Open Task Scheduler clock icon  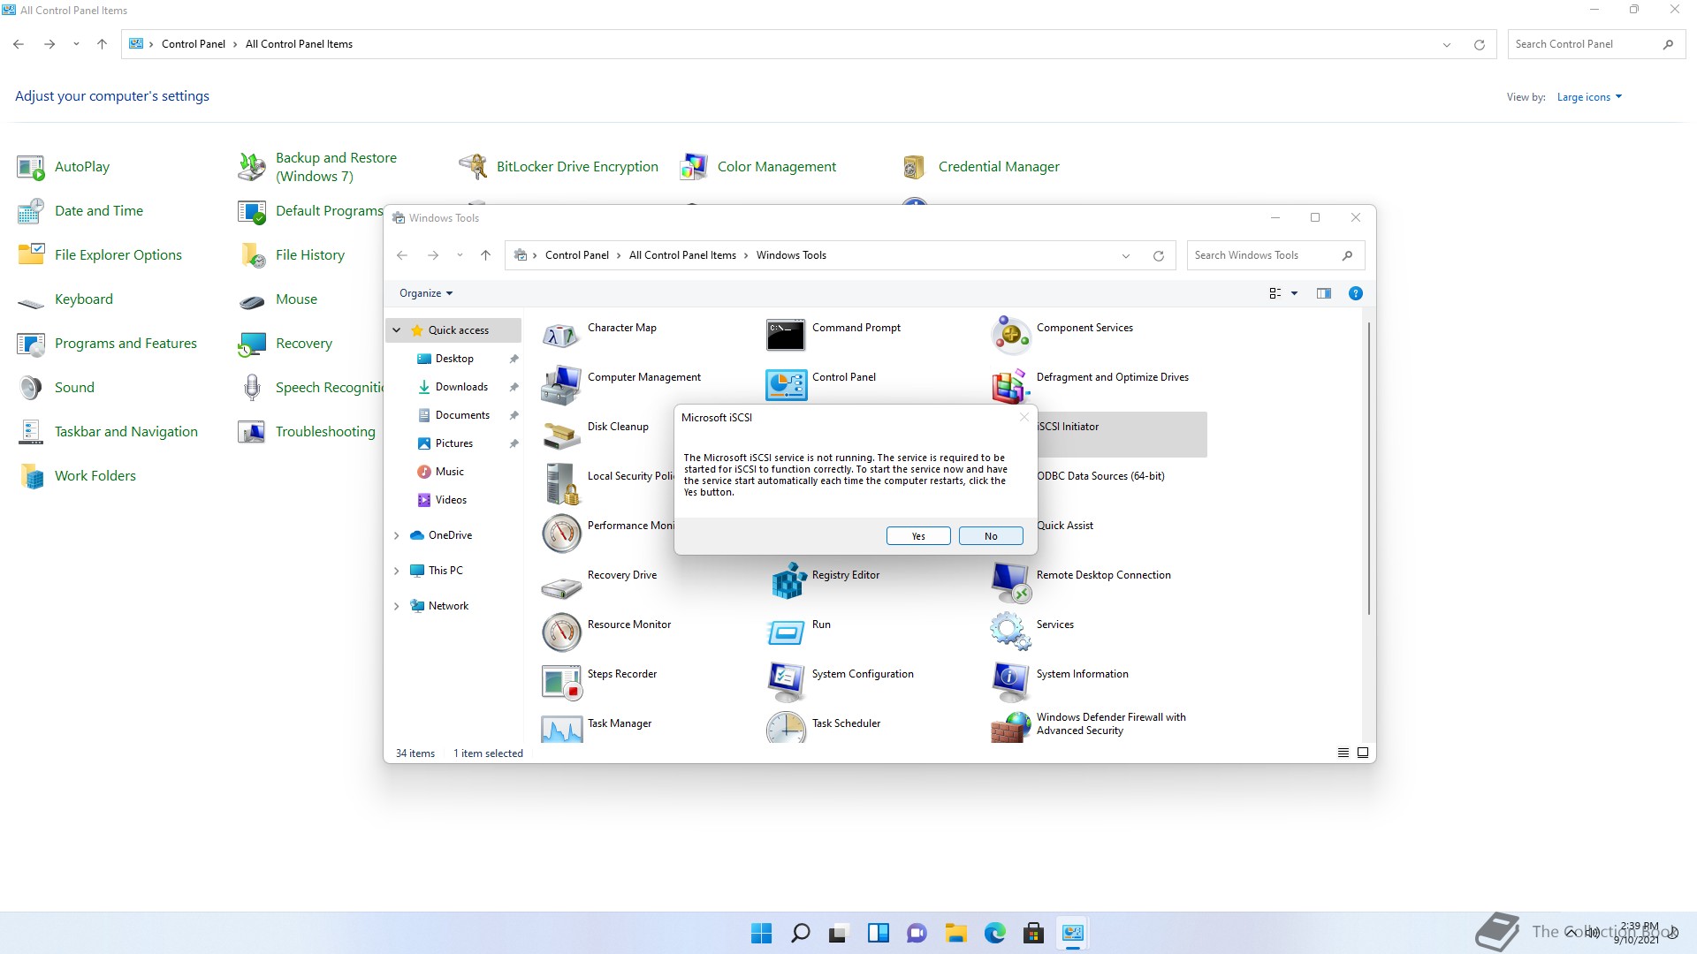(x=786, y=729)
